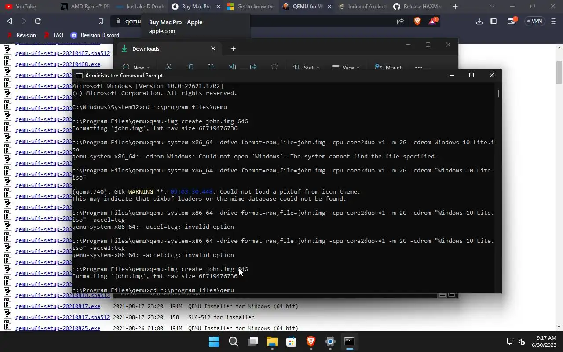The image size is (563, 352).
Task: Click the browser page vertical scrollbar thumb
Action: [x=559, y=72]
